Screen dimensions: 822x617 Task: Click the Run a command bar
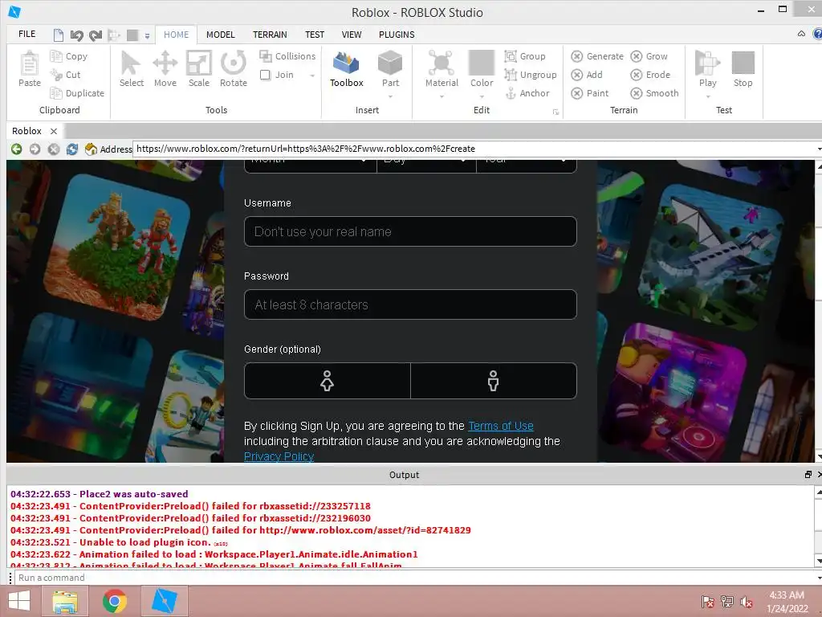point(414,578)
